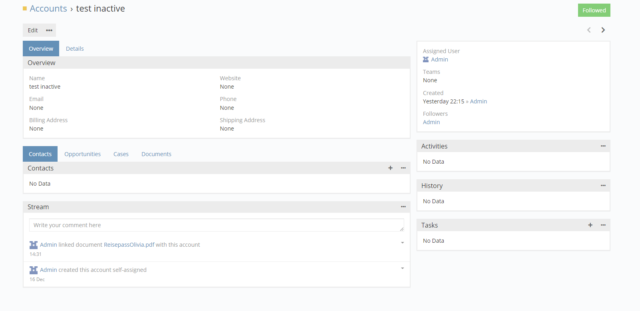Open the more actions menu beside Edit
The width and height of the screenshot is (640, 311).
pyautogui.click(x=49, y=30)
